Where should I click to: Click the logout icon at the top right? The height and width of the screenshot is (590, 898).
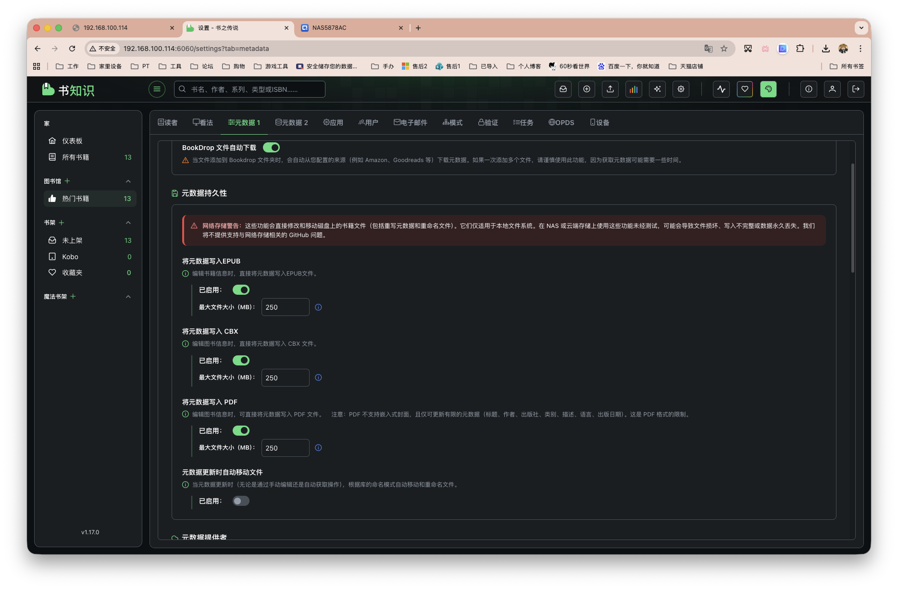point(856,89)
